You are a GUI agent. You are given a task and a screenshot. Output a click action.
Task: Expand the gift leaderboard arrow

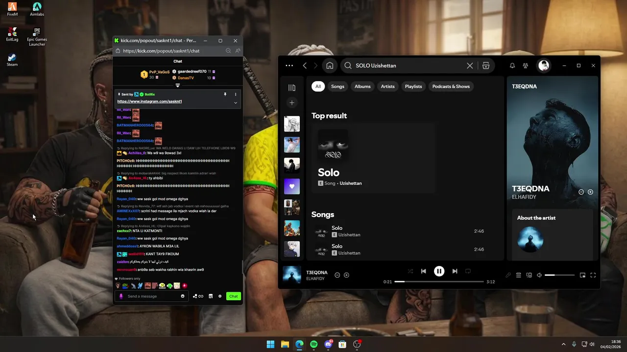[x=178, y=86]
